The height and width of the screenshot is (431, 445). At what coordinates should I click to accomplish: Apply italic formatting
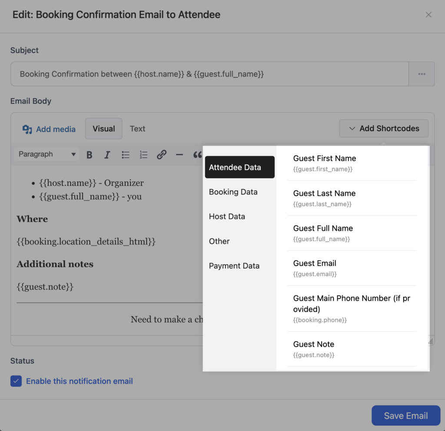click(107, 154)
